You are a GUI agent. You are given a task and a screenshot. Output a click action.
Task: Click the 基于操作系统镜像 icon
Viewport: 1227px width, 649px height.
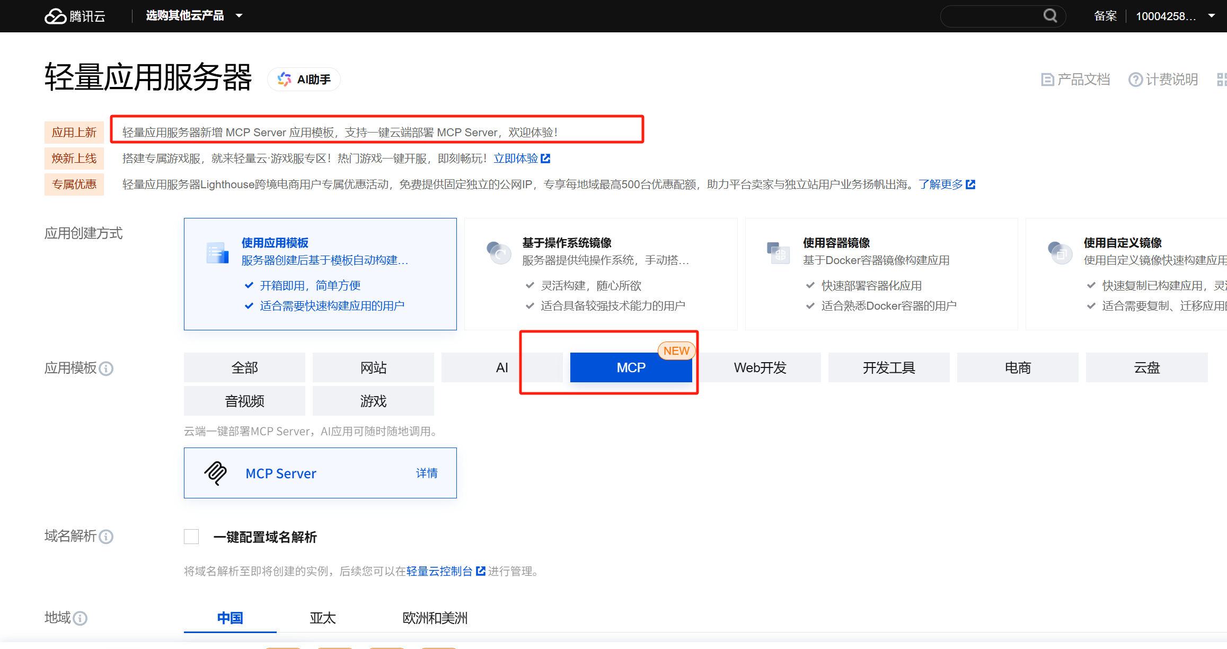pos(498,253)
